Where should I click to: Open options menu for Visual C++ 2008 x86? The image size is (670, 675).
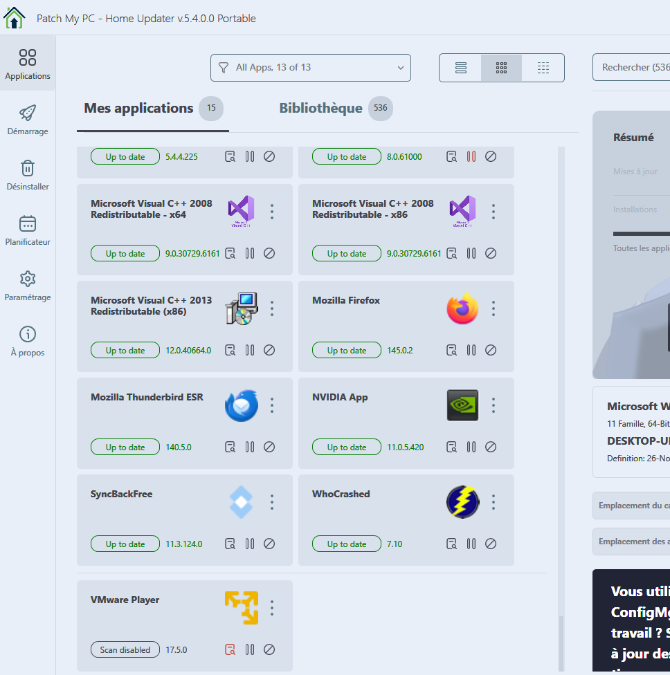click(x=494, y=212)
